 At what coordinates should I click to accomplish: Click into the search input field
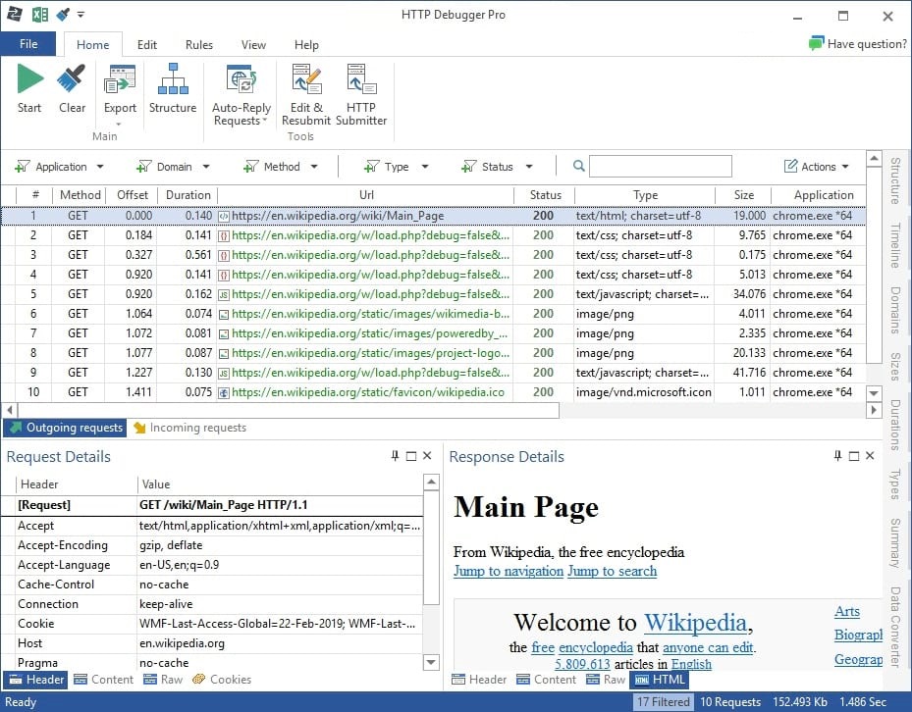click(660, 167)
